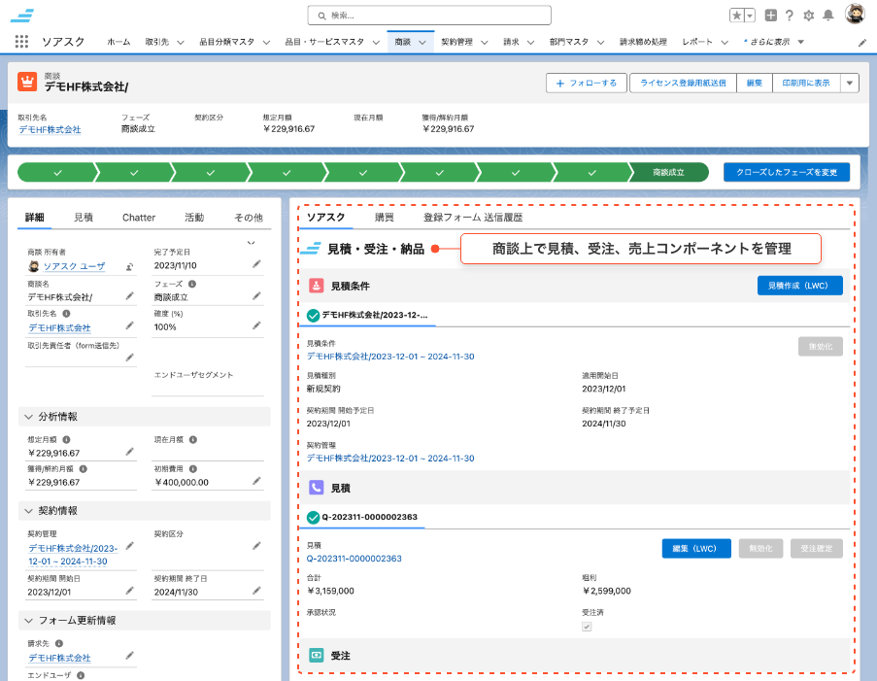
Task: Show 現在月額 info icon
Action: pos(193,440)
